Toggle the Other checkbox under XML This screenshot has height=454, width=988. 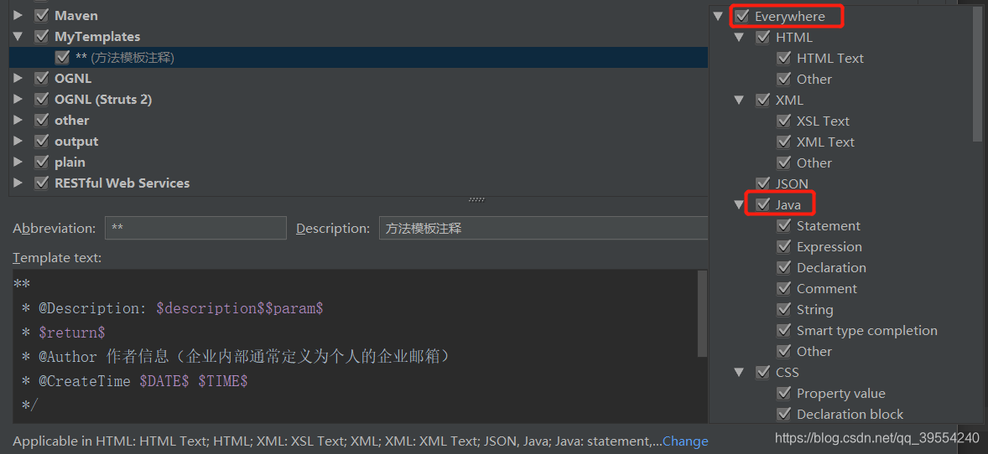pyautogui.click(x=783, y=163)
